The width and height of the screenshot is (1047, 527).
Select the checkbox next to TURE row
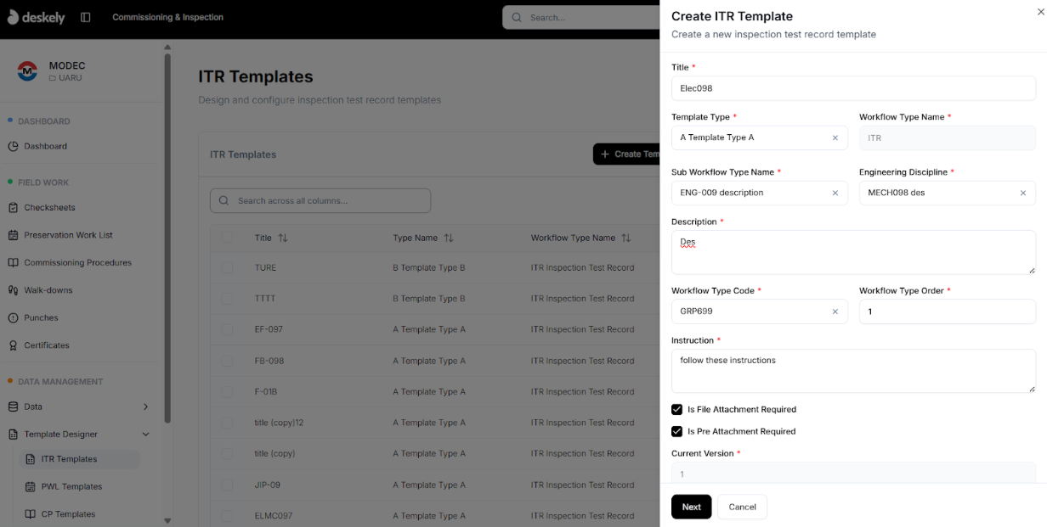[227, 266]
